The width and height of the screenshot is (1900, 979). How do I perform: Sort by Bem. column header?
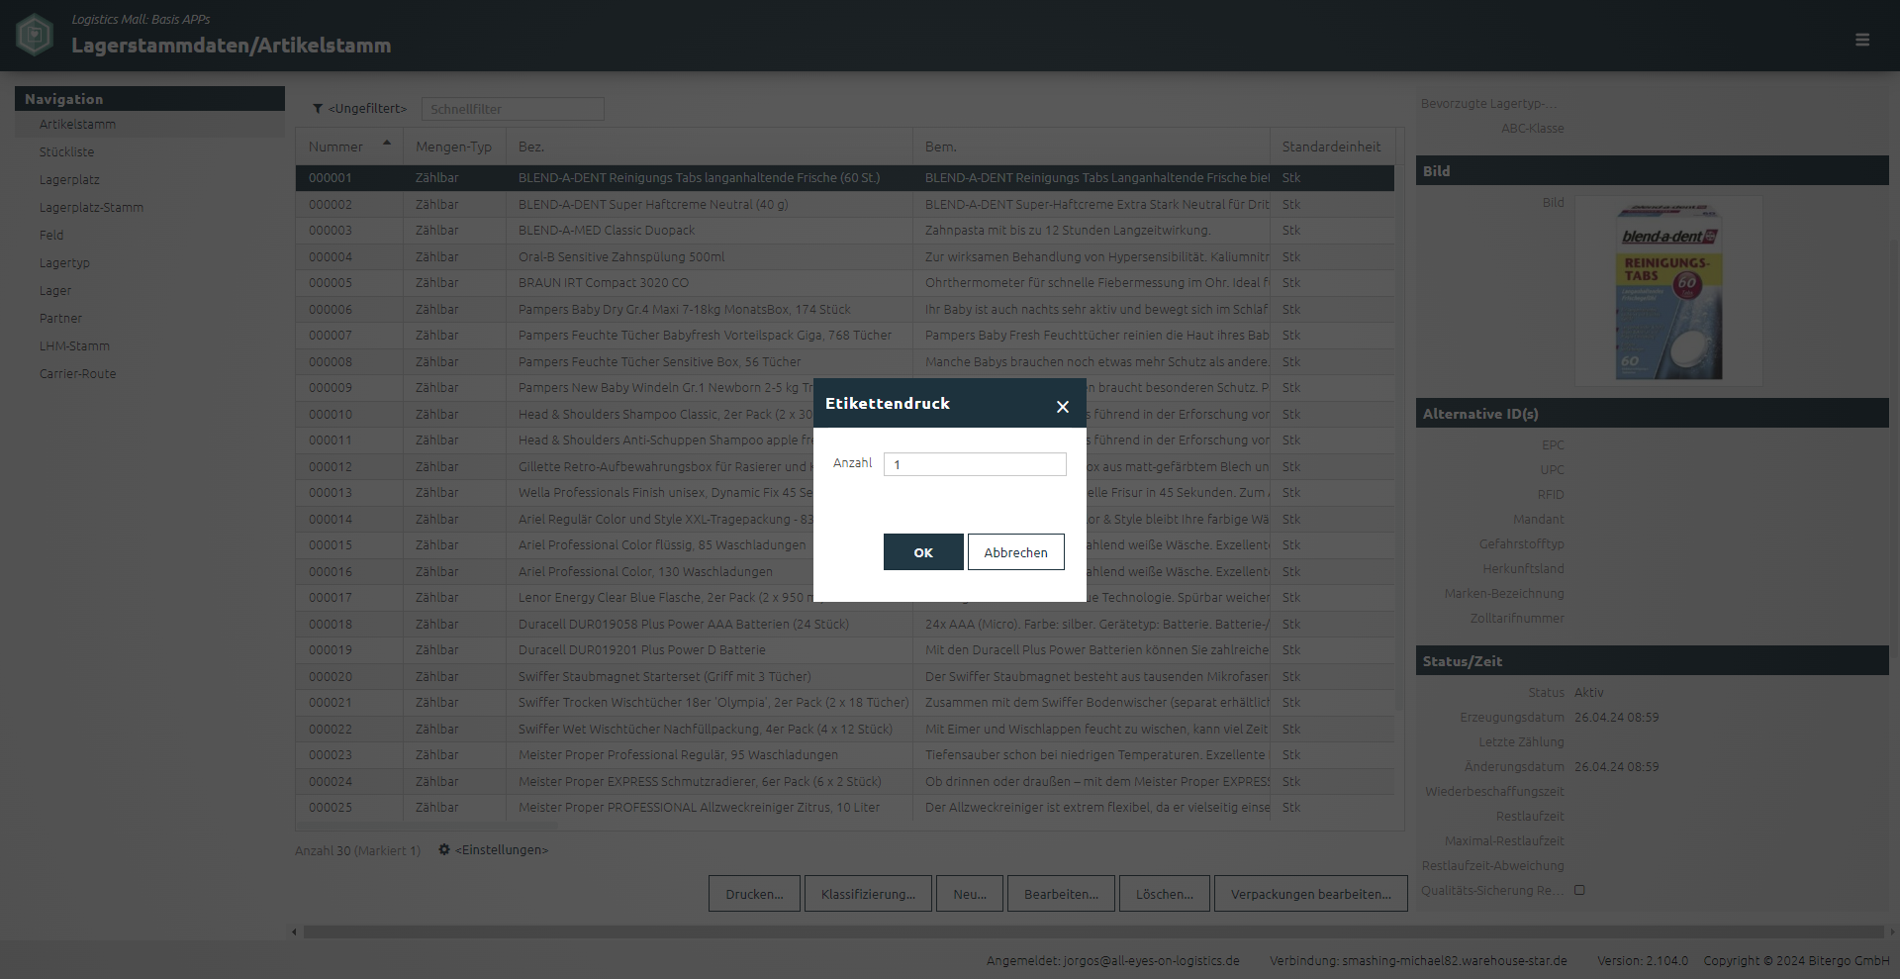1091,147
